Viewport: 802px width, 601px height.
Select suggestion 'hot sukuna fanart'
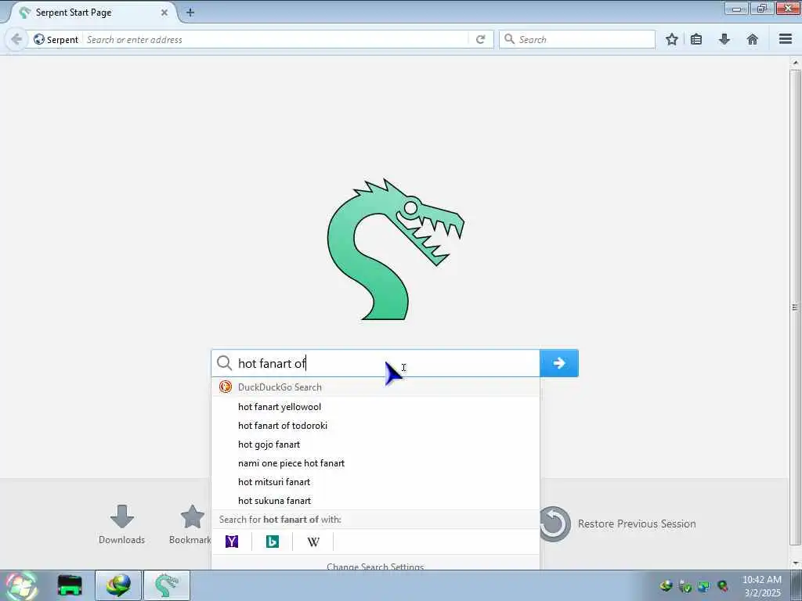[375, 501]
